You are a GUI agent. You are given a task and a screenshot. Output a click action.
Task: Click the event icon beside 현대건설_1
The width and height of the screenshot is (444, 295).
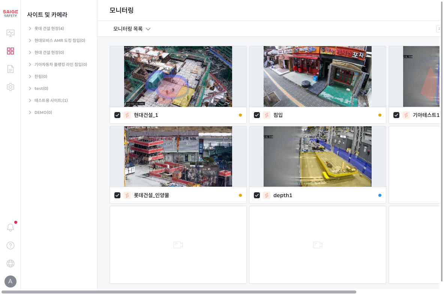click(127, 115)
